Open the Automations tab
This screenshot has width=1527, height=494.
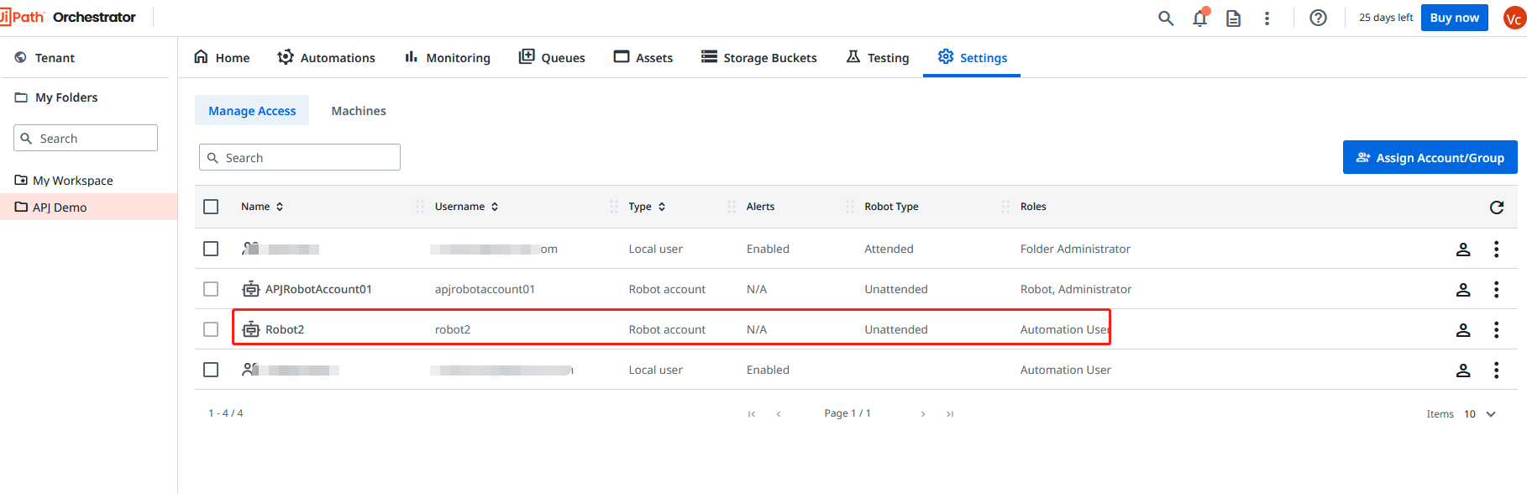(326, 57)
